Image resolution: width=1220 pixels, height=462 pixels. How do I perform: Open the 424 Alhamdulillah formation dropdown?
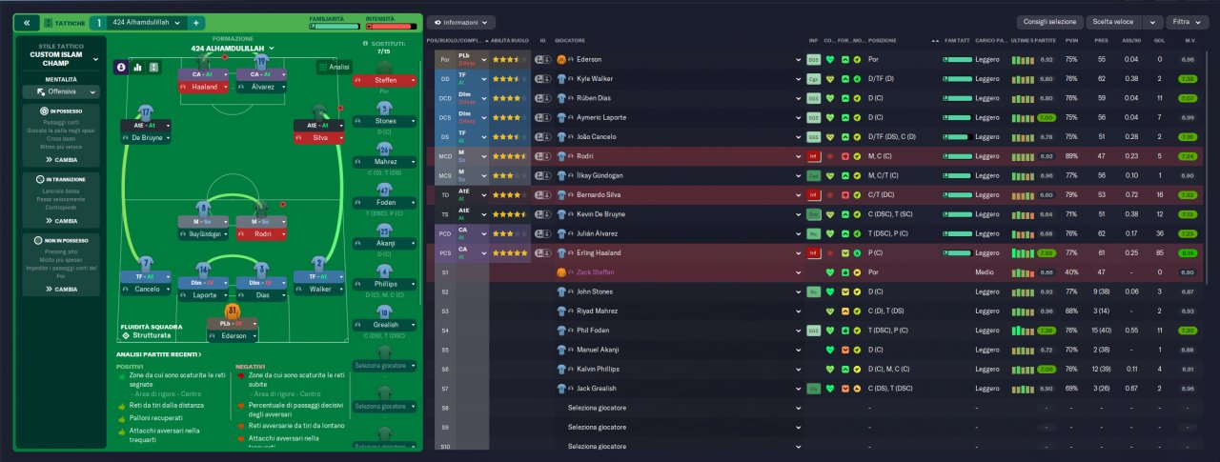[x=232, y=48]
